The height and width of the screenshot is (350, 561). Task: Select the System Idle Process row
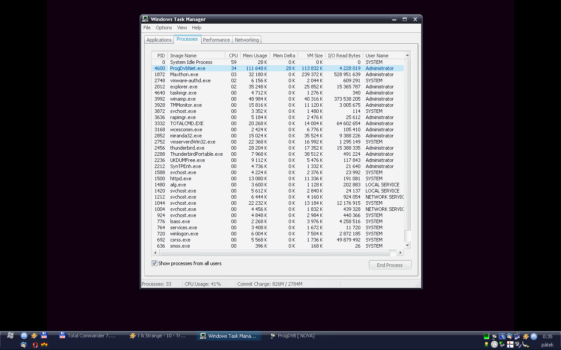click(278, 62)
